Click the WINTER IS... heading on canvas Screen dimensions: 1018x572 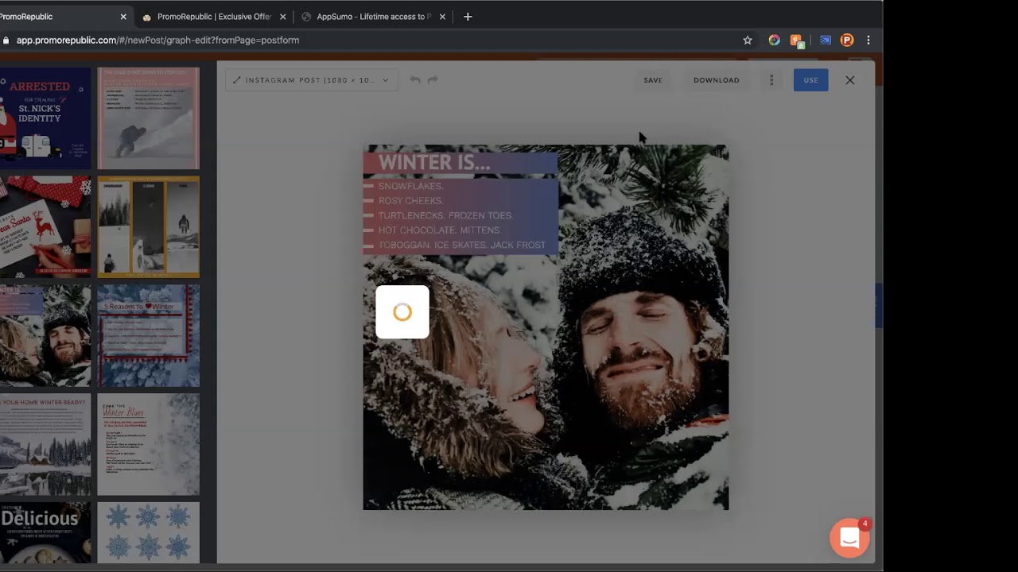[x=434, y=163]
